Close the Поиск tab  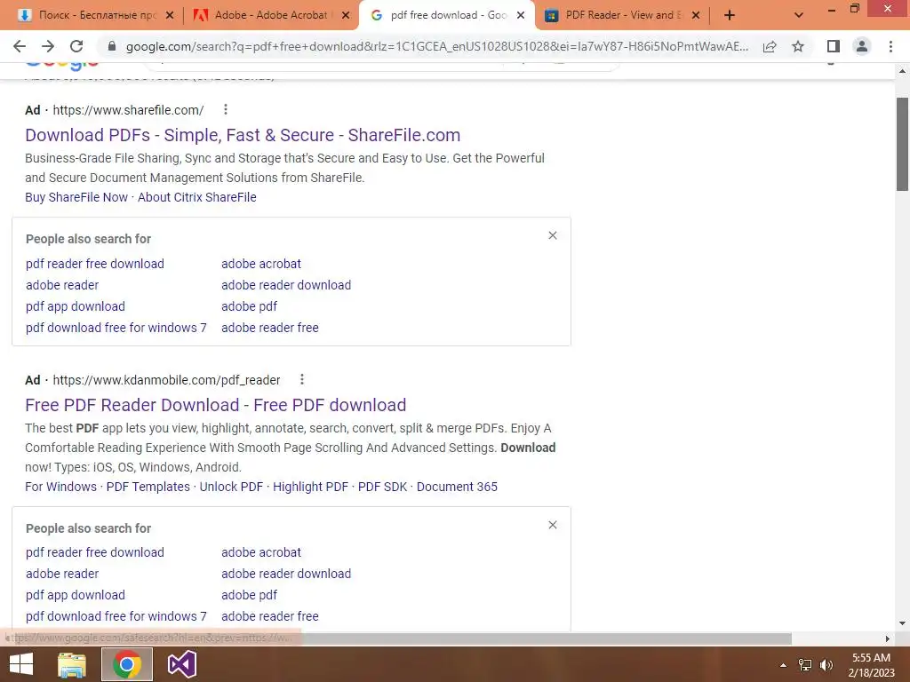click(170, 16)
